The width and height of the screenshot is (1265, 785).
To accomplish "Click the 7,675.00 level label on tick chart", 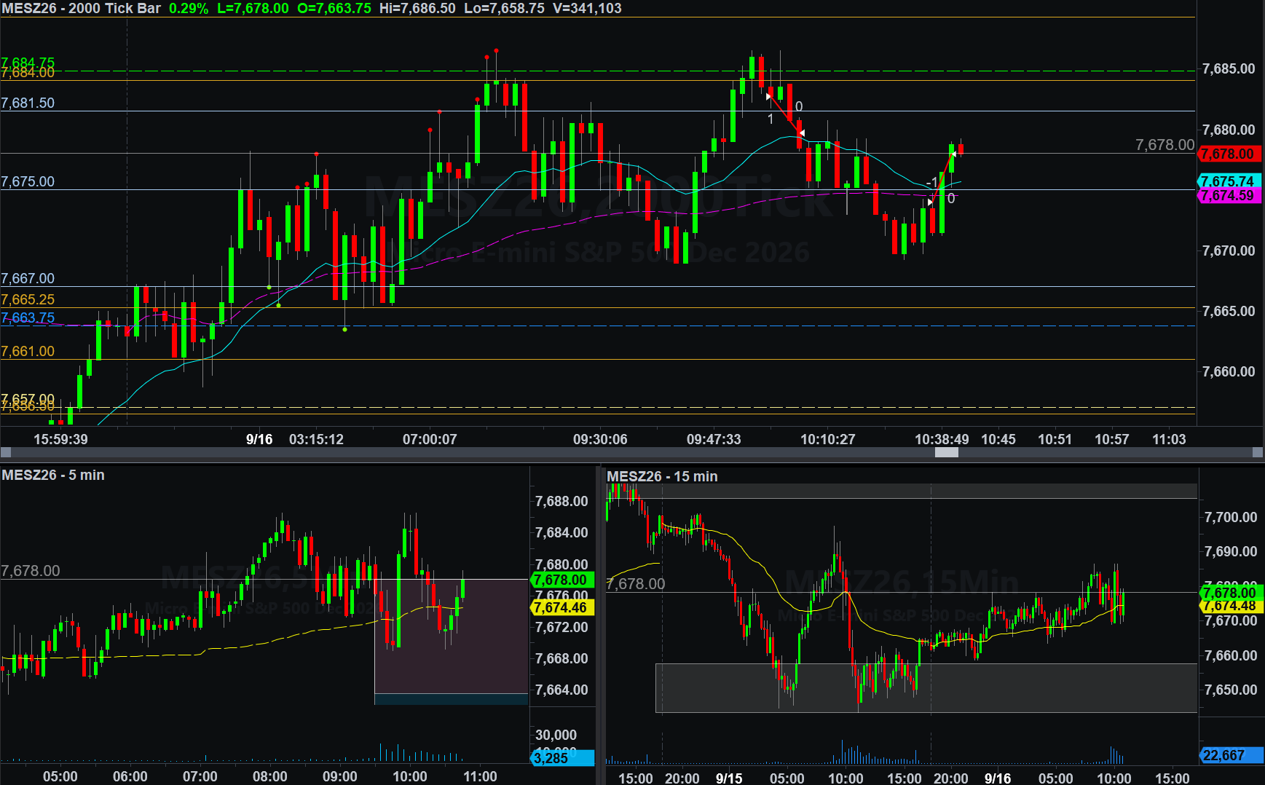I will [28, 181].
